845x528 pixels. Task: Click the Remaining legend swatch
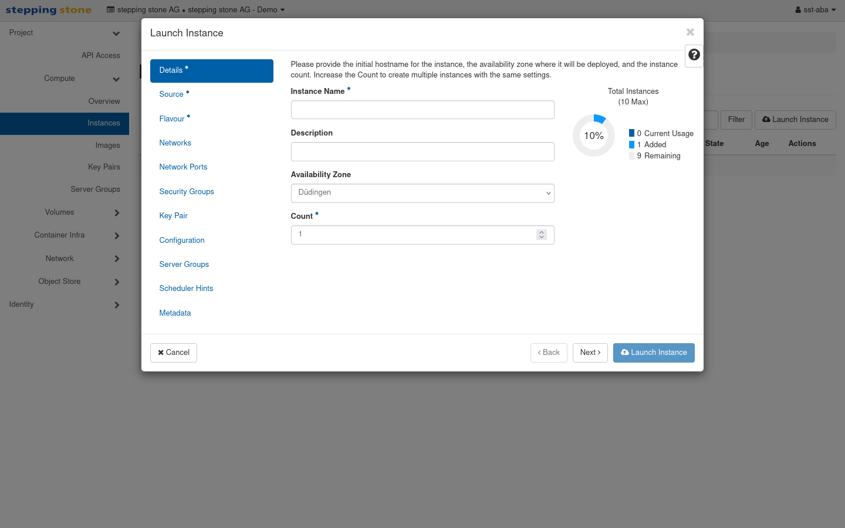631,155
